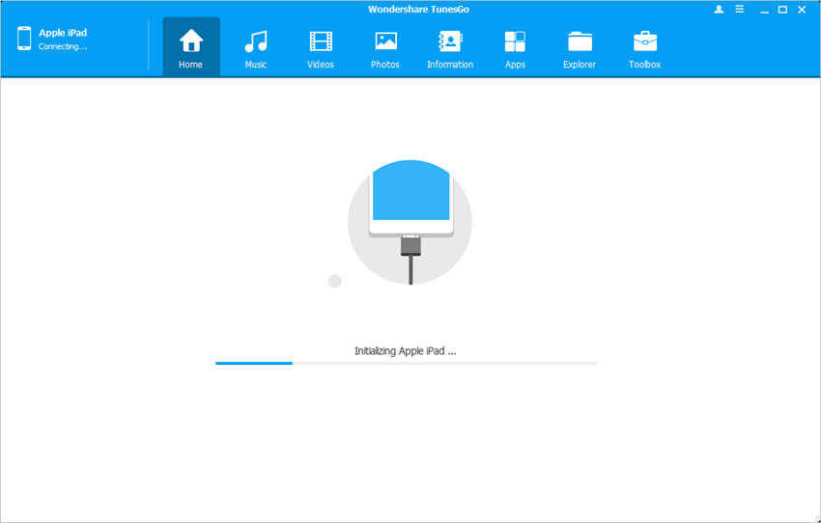Viewport: 821px width, 523px height.
Task: Maximize the TunesGo window
Action: point(782,10)
